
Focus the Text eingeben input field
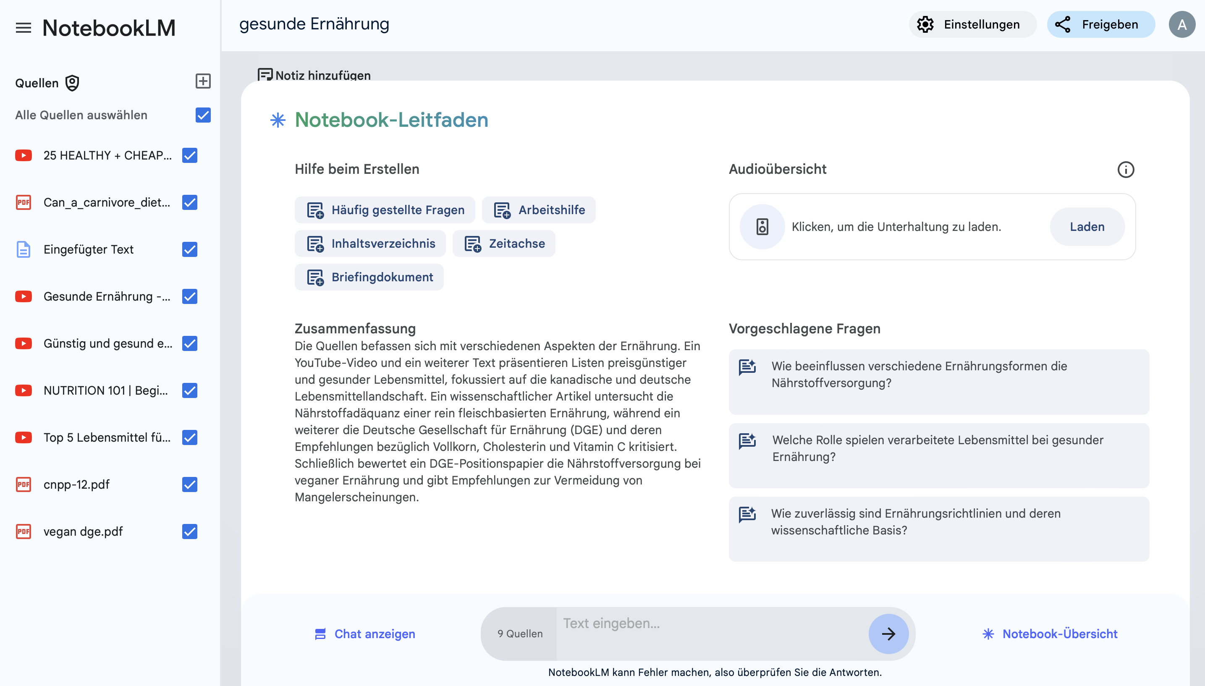[x=712, y=634]
